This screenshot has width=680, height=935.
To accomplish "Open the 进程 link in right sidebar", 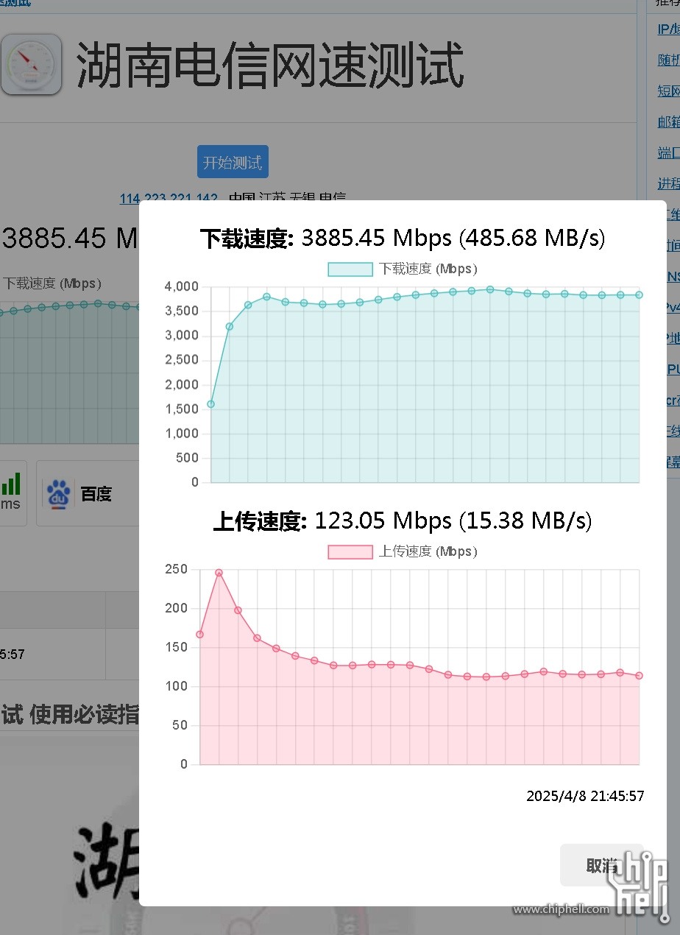I will [668, 184].
